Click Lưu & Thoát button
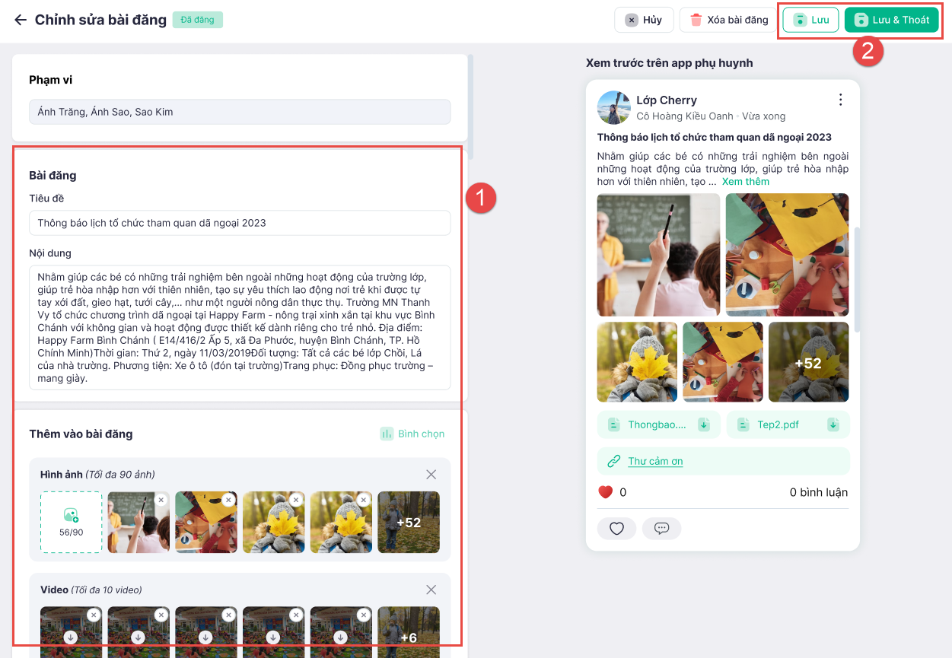Screen dimensions: 952x658 click(x=892, y=20)
